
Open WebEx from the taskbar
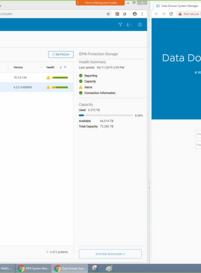pyautogui.click(x=7, y=268)
